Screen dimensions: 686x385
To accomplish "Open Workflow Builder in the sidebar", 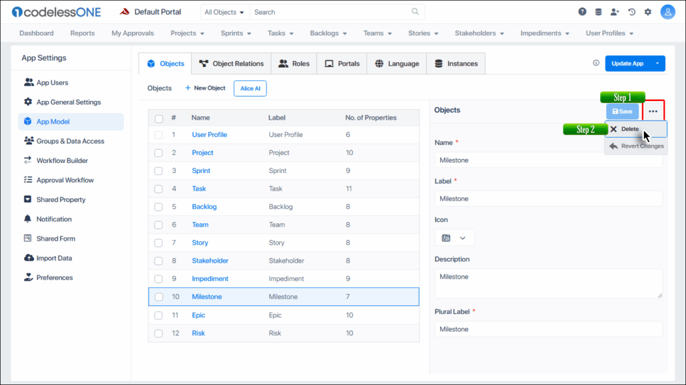I will pos(62,160).
